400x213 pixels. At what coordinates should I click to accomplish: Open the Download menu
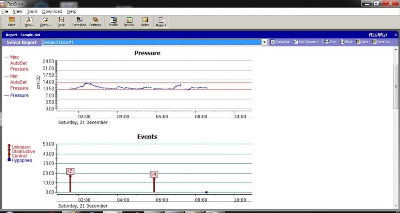(52, 11)
